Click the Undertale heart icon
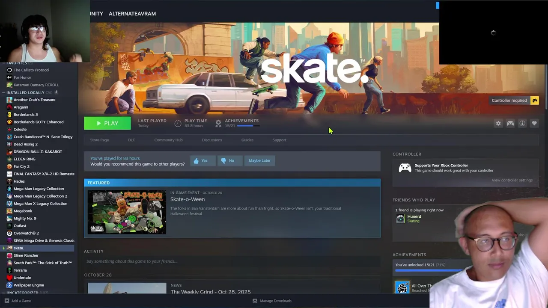548x308 pixels. 9,278
